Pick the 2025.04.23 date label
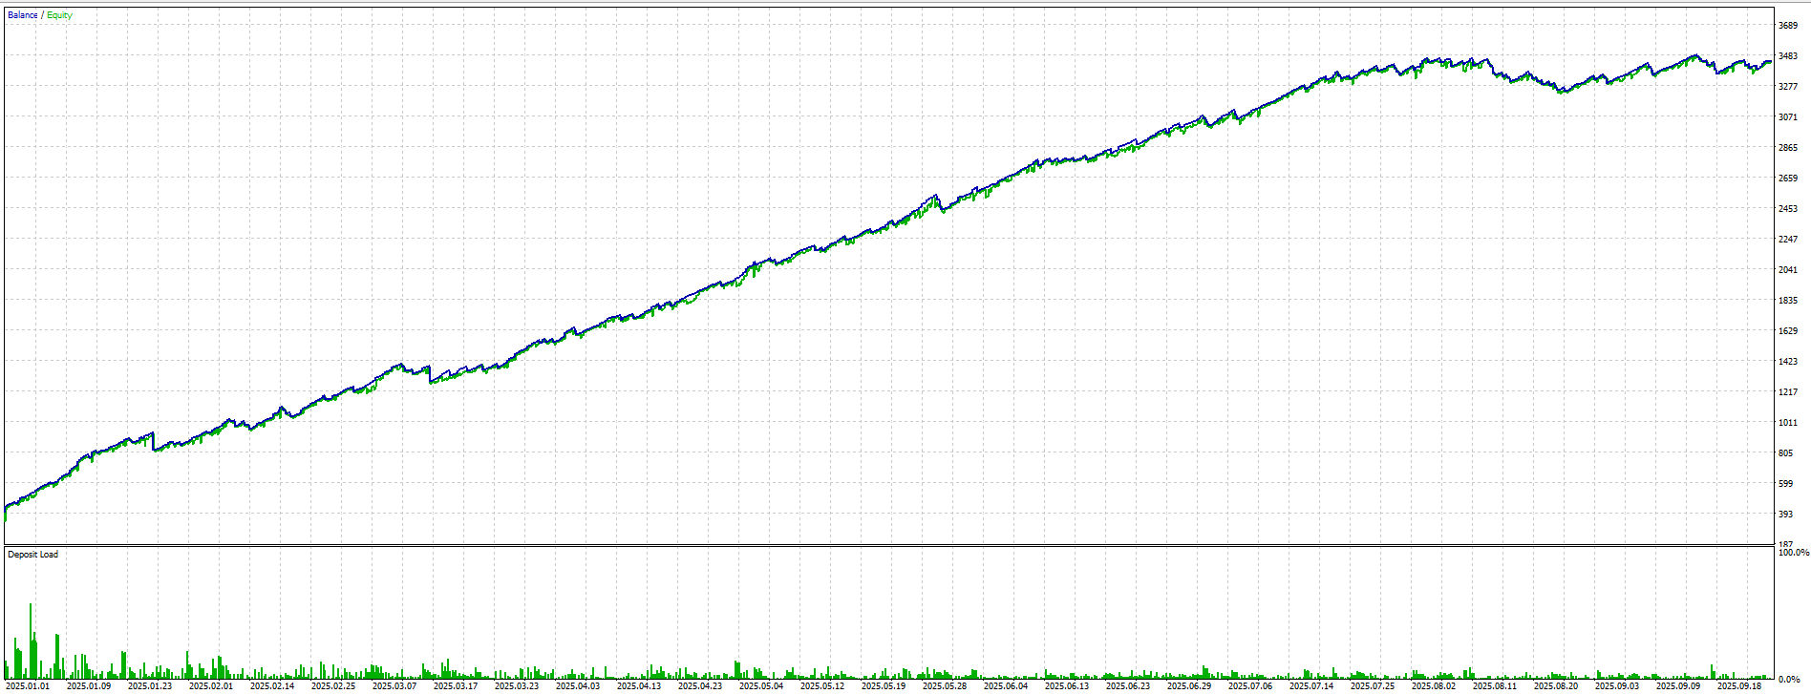This screenshot has width=1811, height=694. pos(700,685)
